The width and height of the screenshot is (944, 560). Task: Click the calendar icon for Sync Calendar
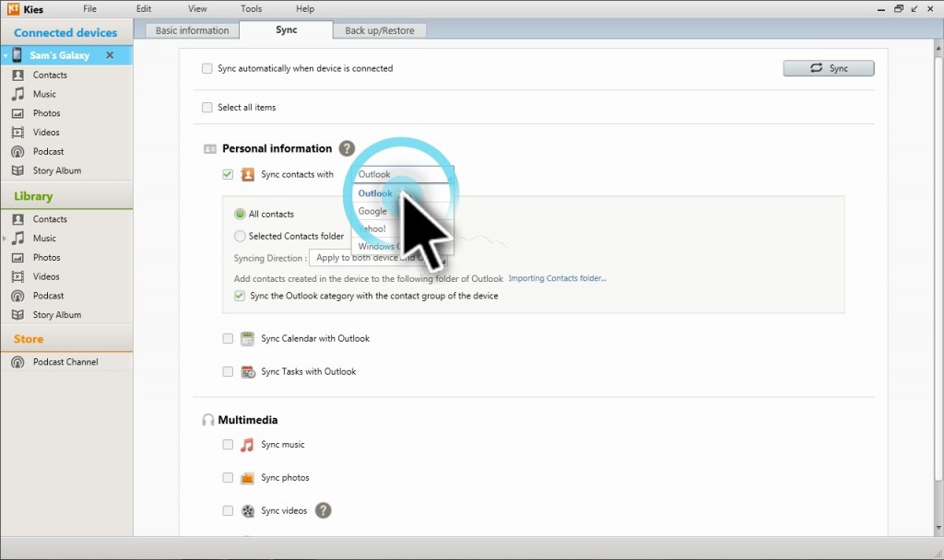pos(247,339)
